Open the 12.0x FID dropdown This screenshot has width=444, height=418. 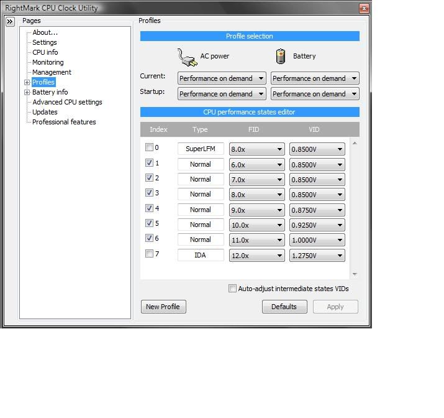[x=257, y=256]
